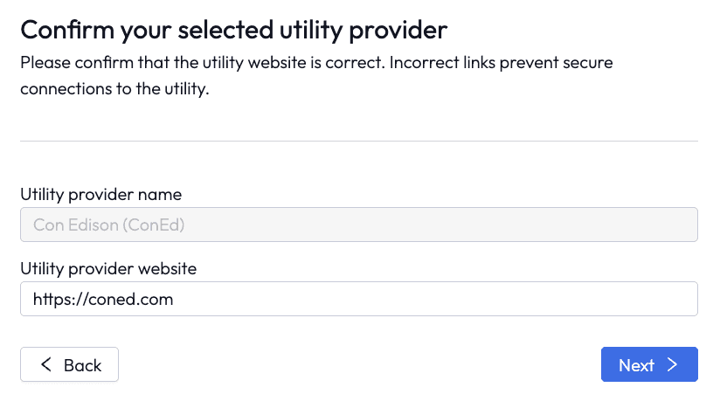This screenshot has width=720, height=401.
Task: Click the word "provider" in the heading
Action: pos(398,31)
